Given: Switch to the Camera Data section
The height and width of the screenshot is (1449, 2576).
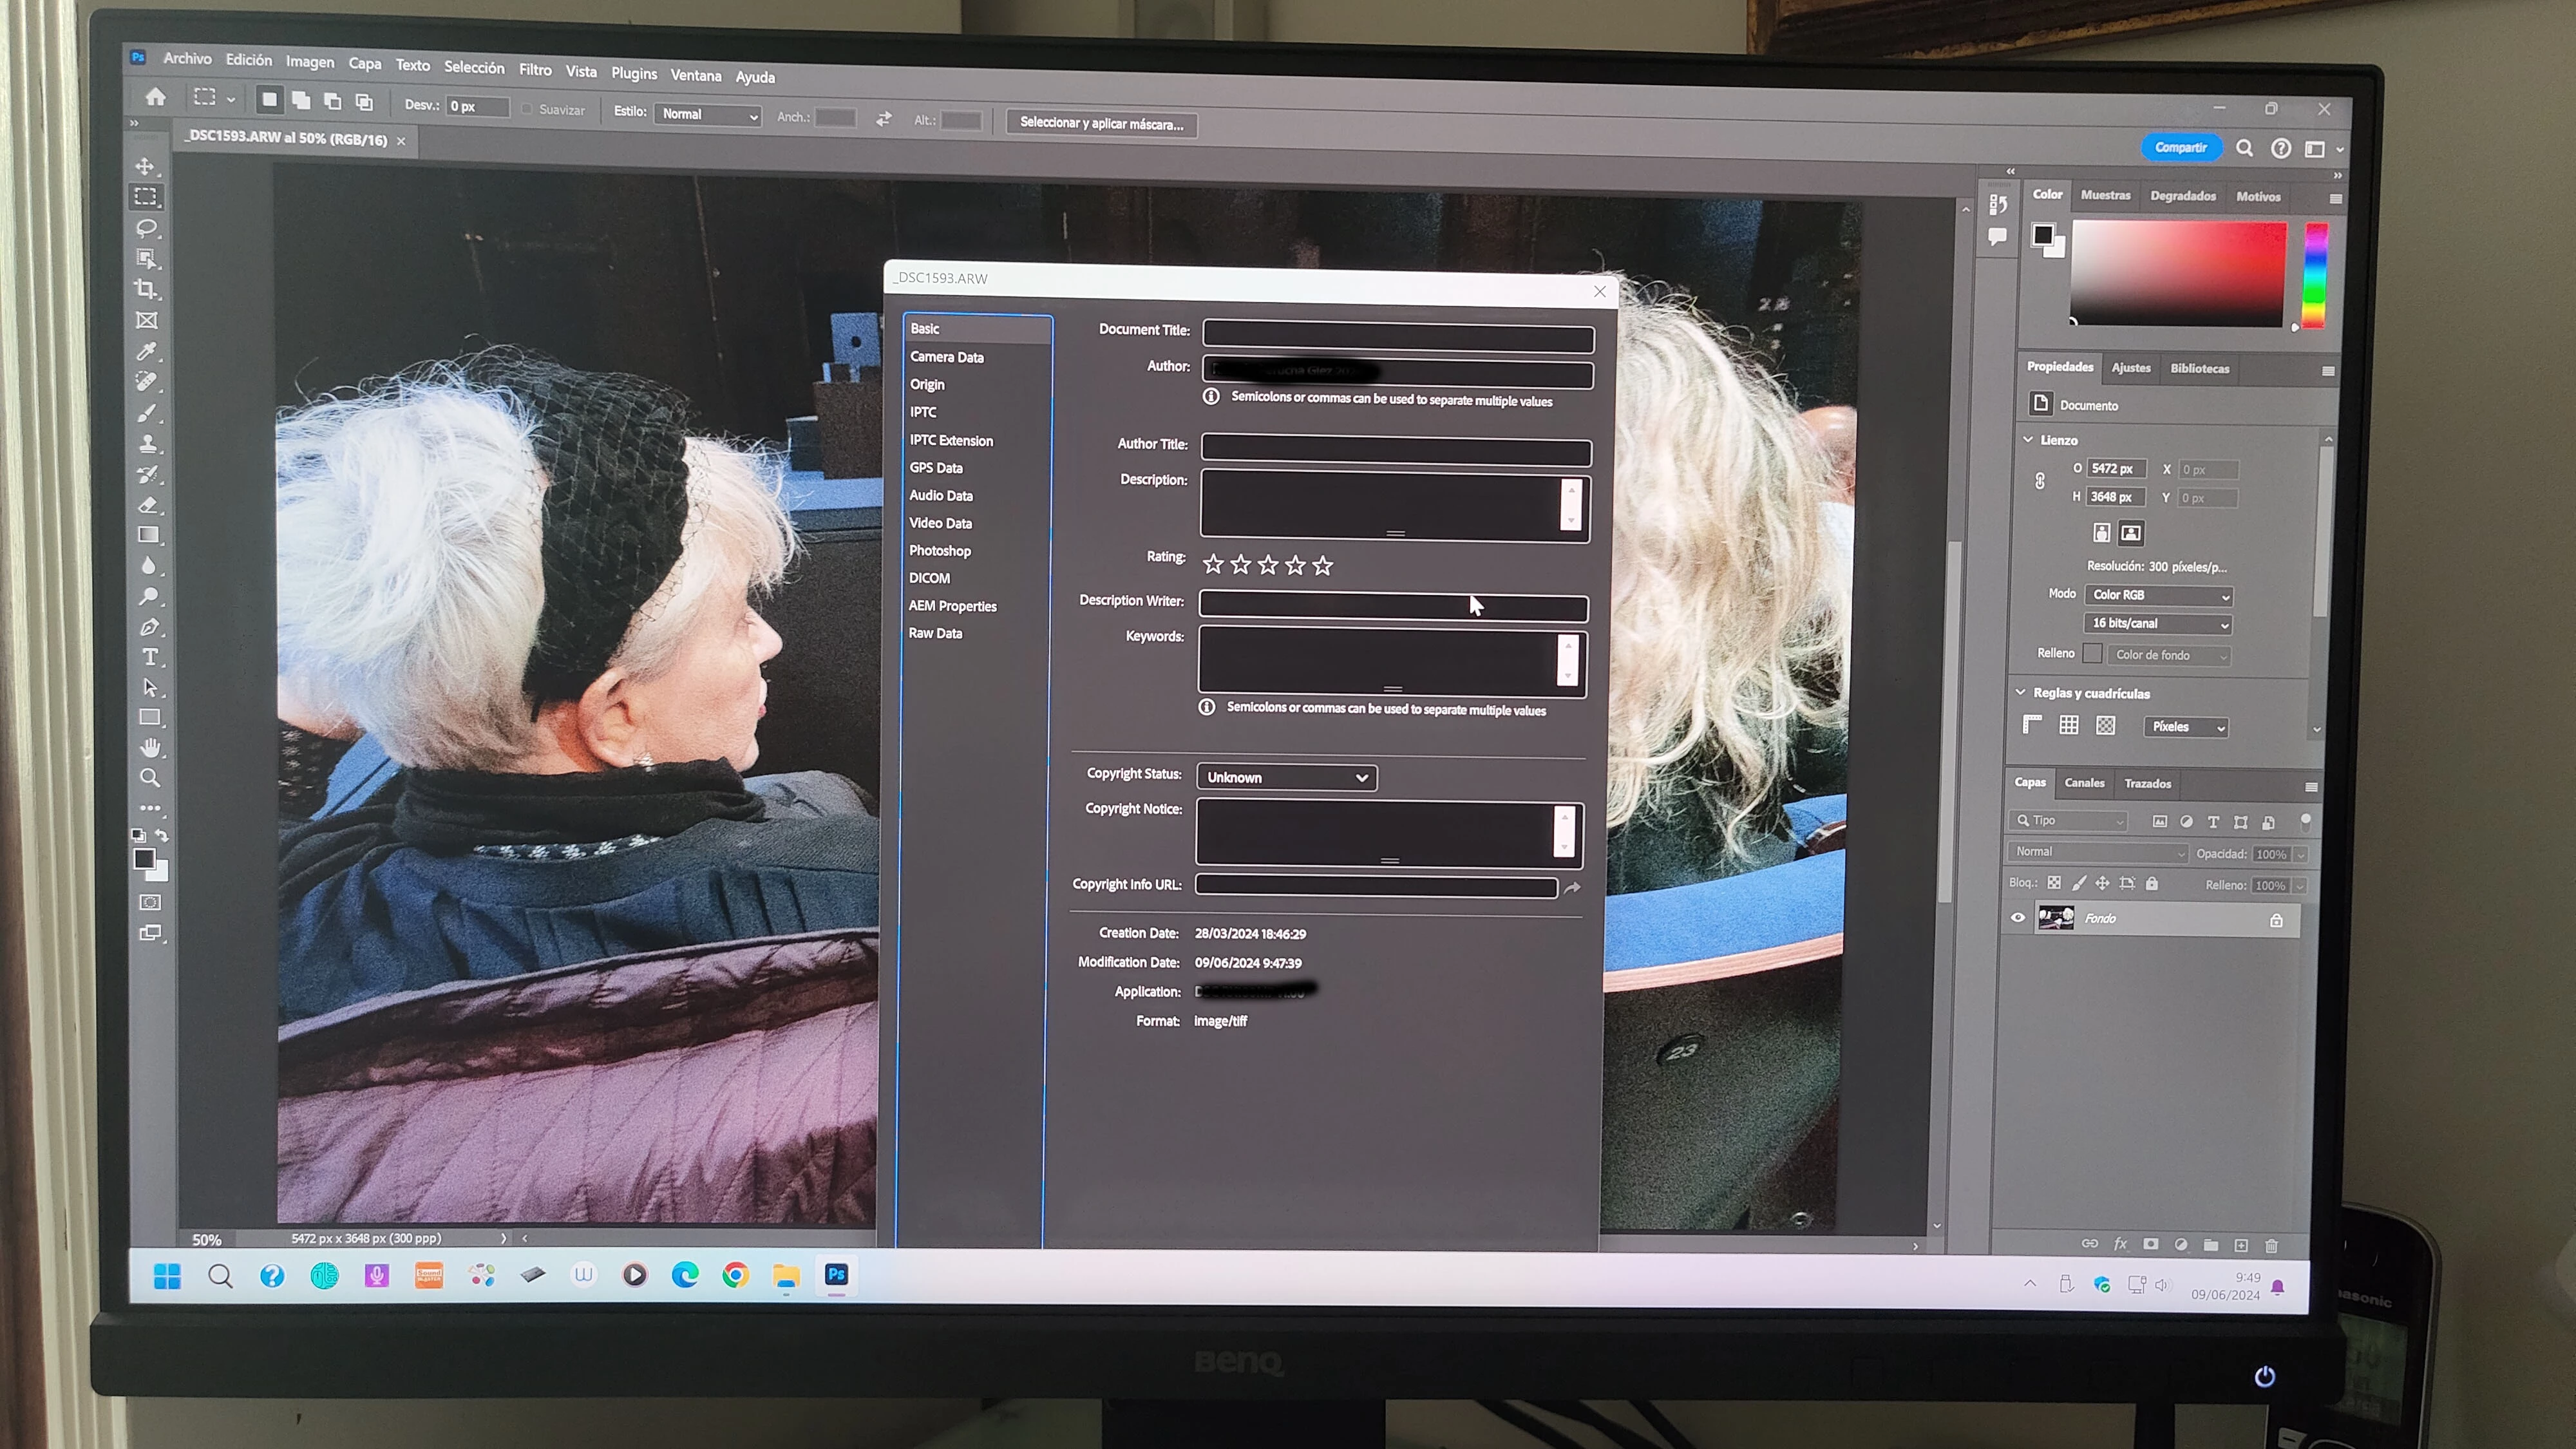Looking at the screenshot, I should pos(946,357).
